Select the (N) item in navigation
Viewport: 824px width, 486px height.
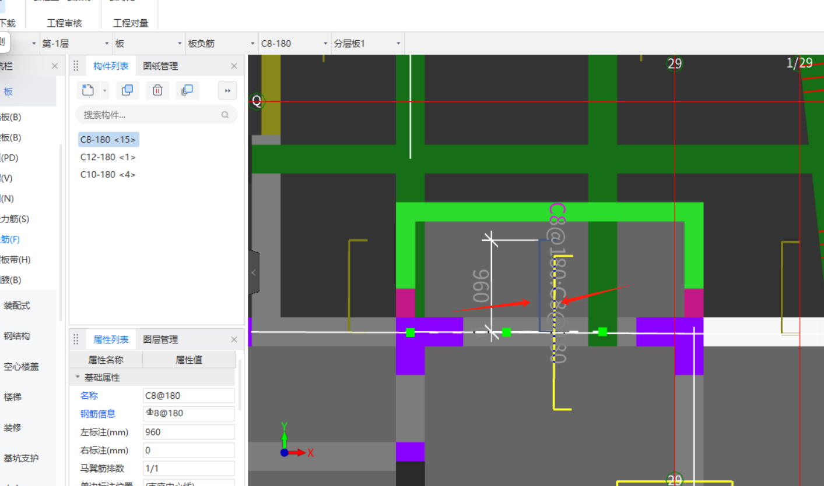click(7, 198)
